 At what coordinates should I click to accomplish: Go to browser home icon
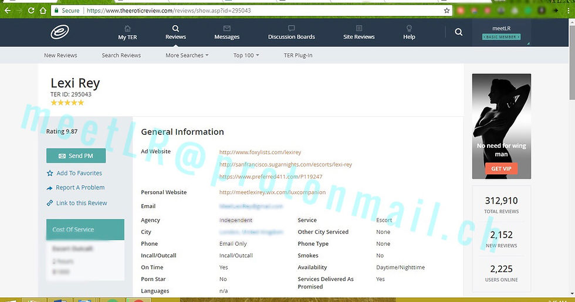(x=43, y=11)
